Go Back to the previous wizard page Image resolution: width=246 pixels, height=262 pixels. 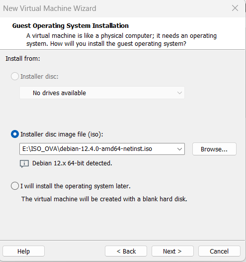pyautogui.click(x=126, y=251)
